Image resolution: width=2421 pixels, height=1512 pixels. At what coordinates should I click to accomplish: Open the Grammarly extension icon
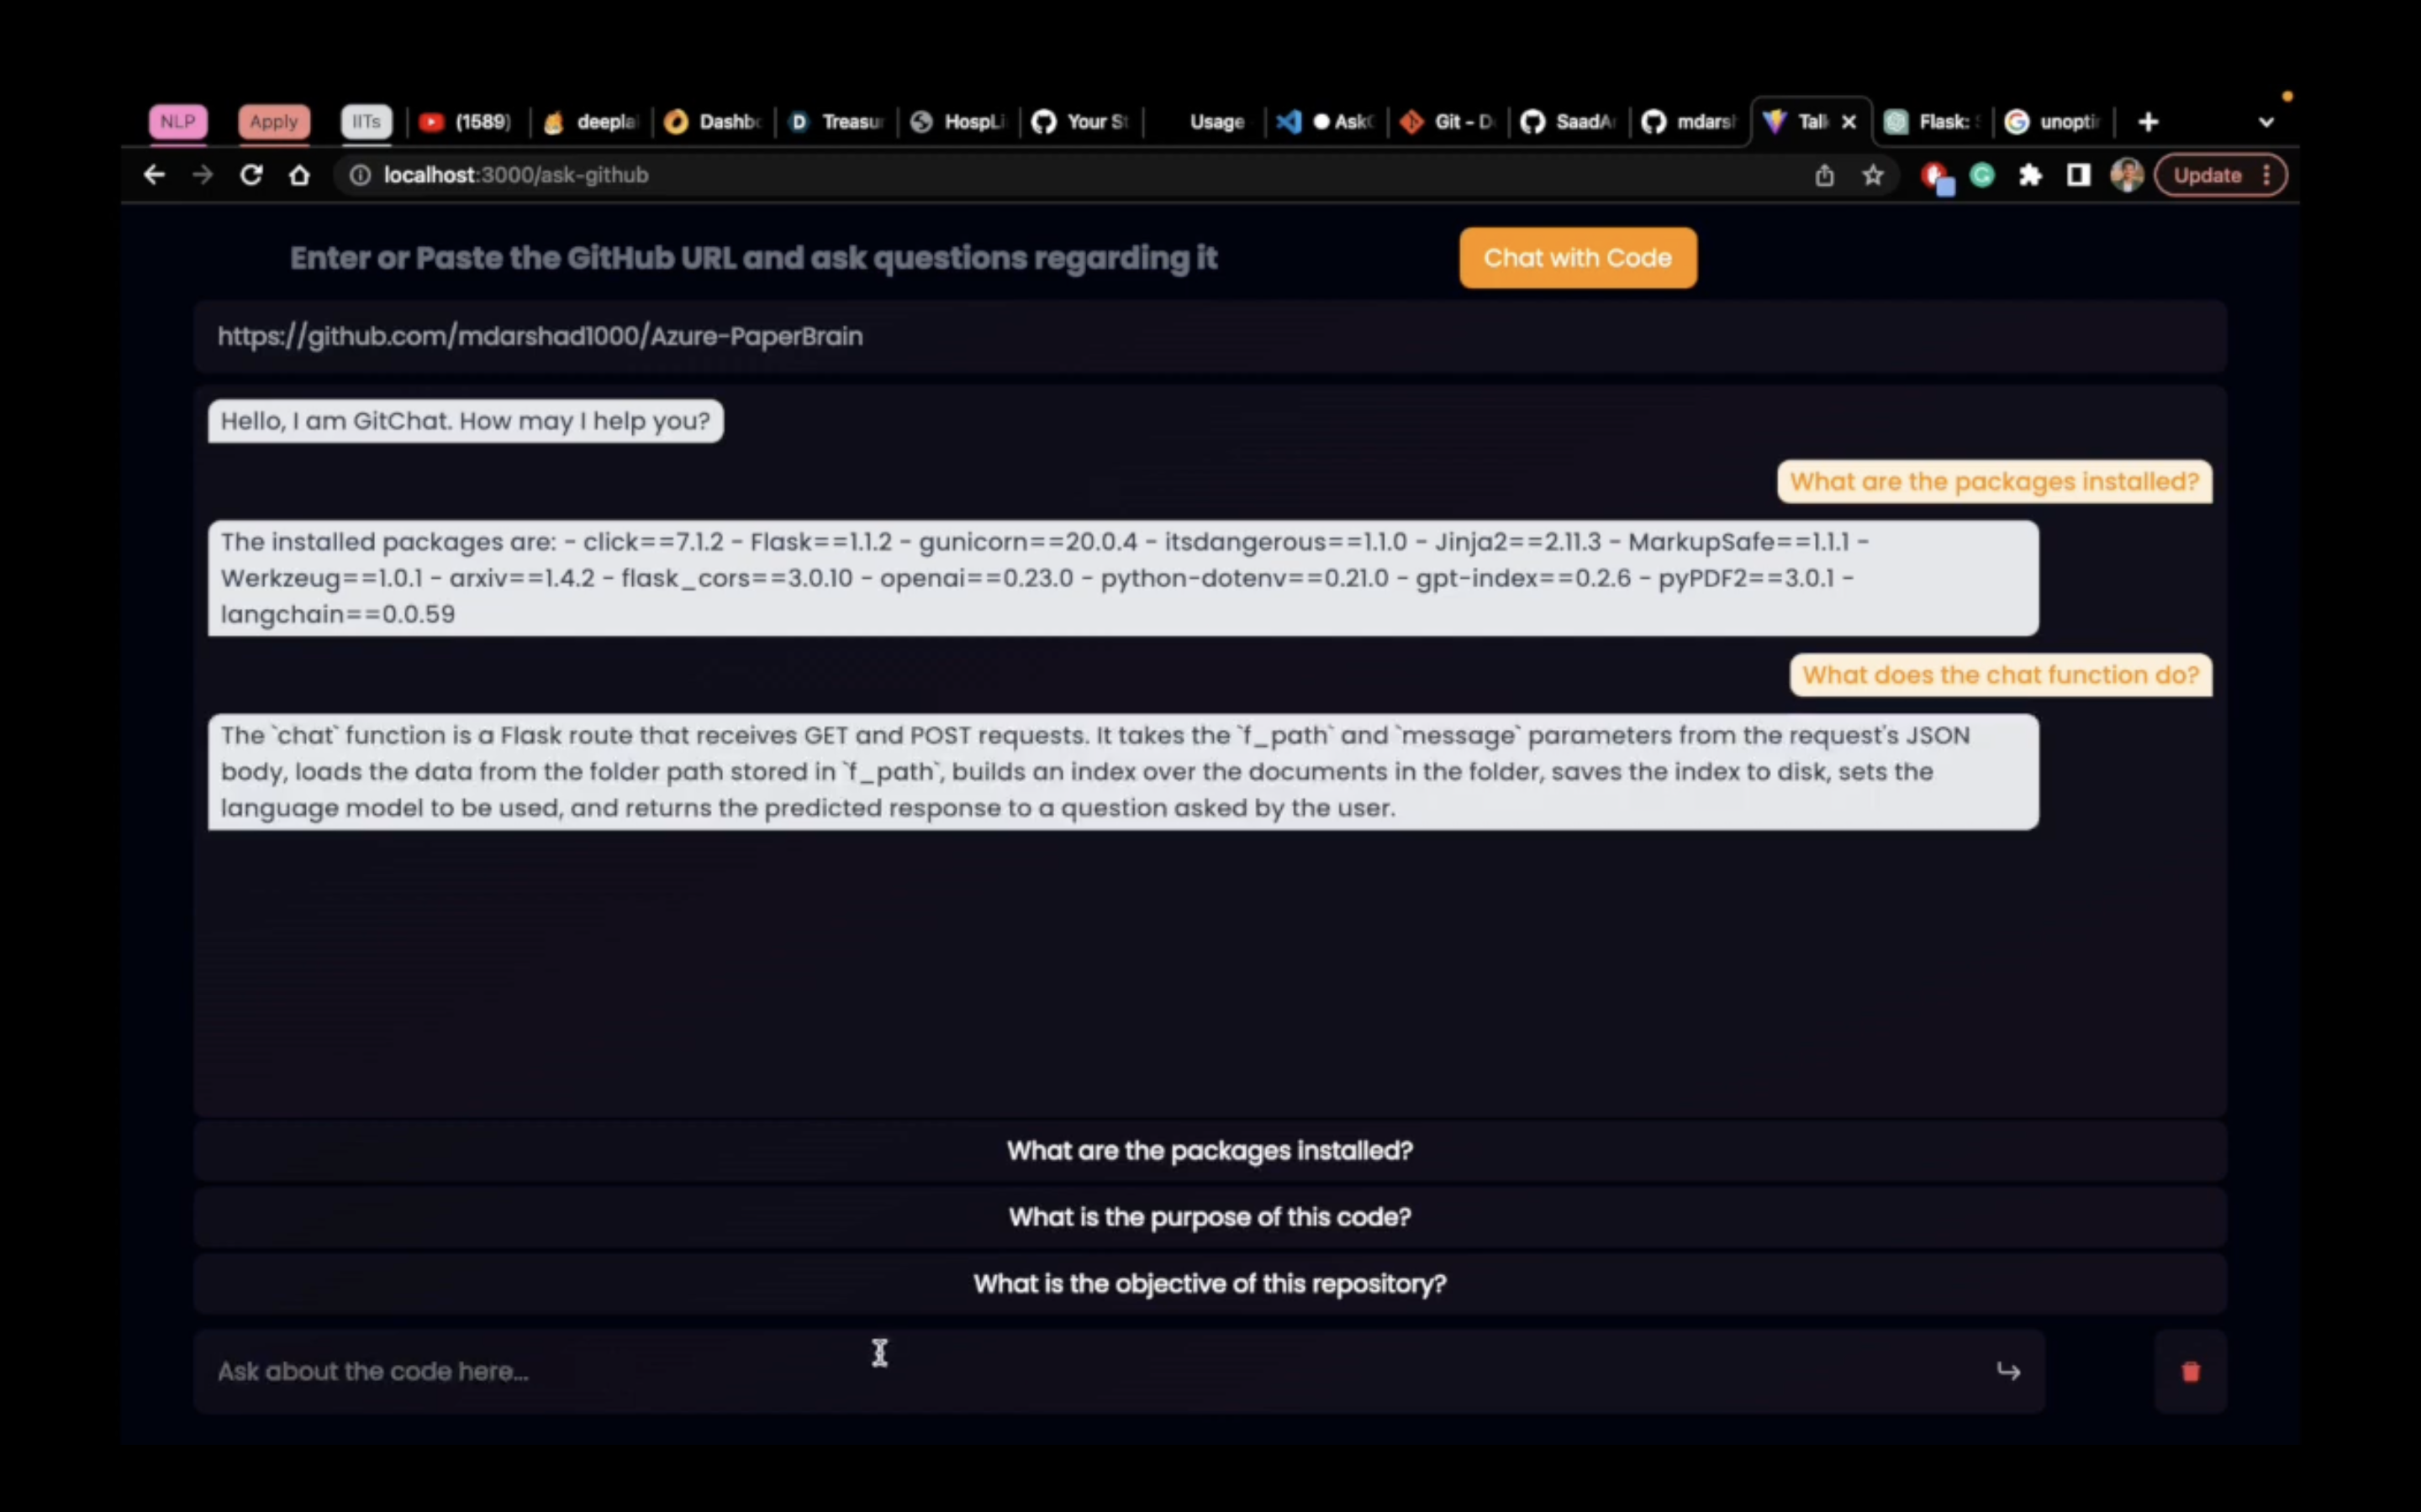coord(1982,175)
